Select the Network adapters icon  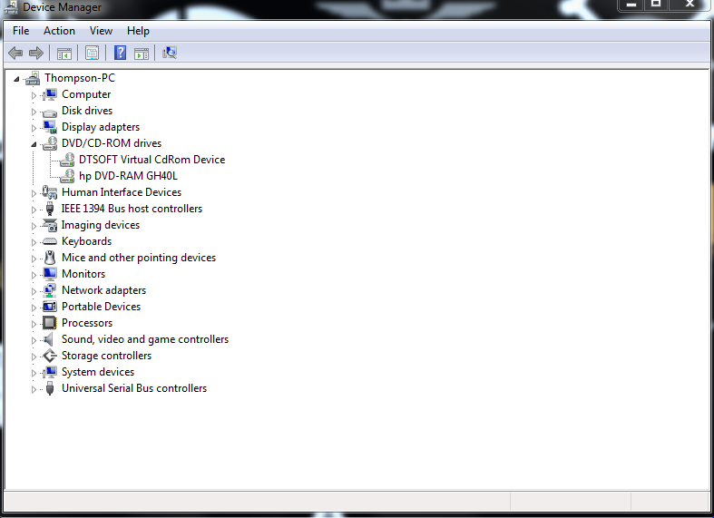click(x=50, y=290)
